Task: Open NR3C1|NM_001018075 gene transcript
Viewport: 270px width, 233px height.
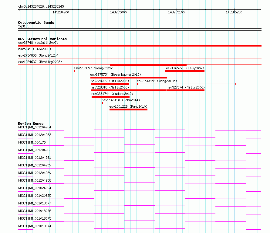Action: tap(35, 218)
